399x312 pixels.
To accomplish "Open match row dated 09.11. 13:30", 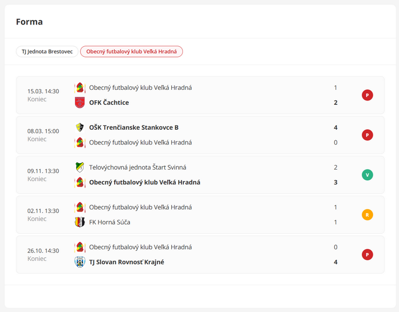I will tap(43, 175).
